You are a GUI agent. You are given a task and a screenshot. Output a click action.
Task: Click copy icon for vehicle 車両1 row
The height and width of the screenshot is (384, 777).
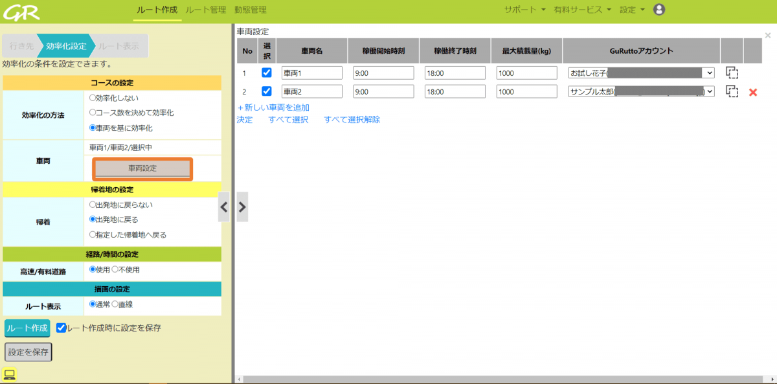tap(732, 73)
